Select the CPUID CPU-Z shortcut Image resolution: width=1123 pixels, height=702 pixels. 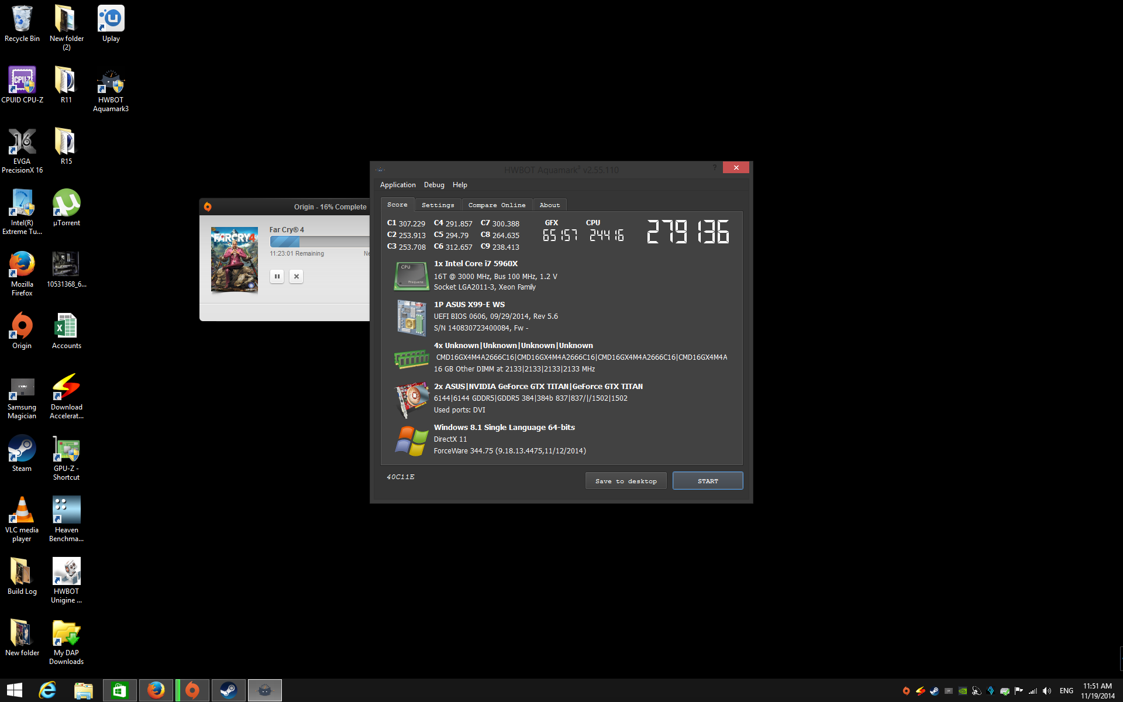tap(22, 85)
